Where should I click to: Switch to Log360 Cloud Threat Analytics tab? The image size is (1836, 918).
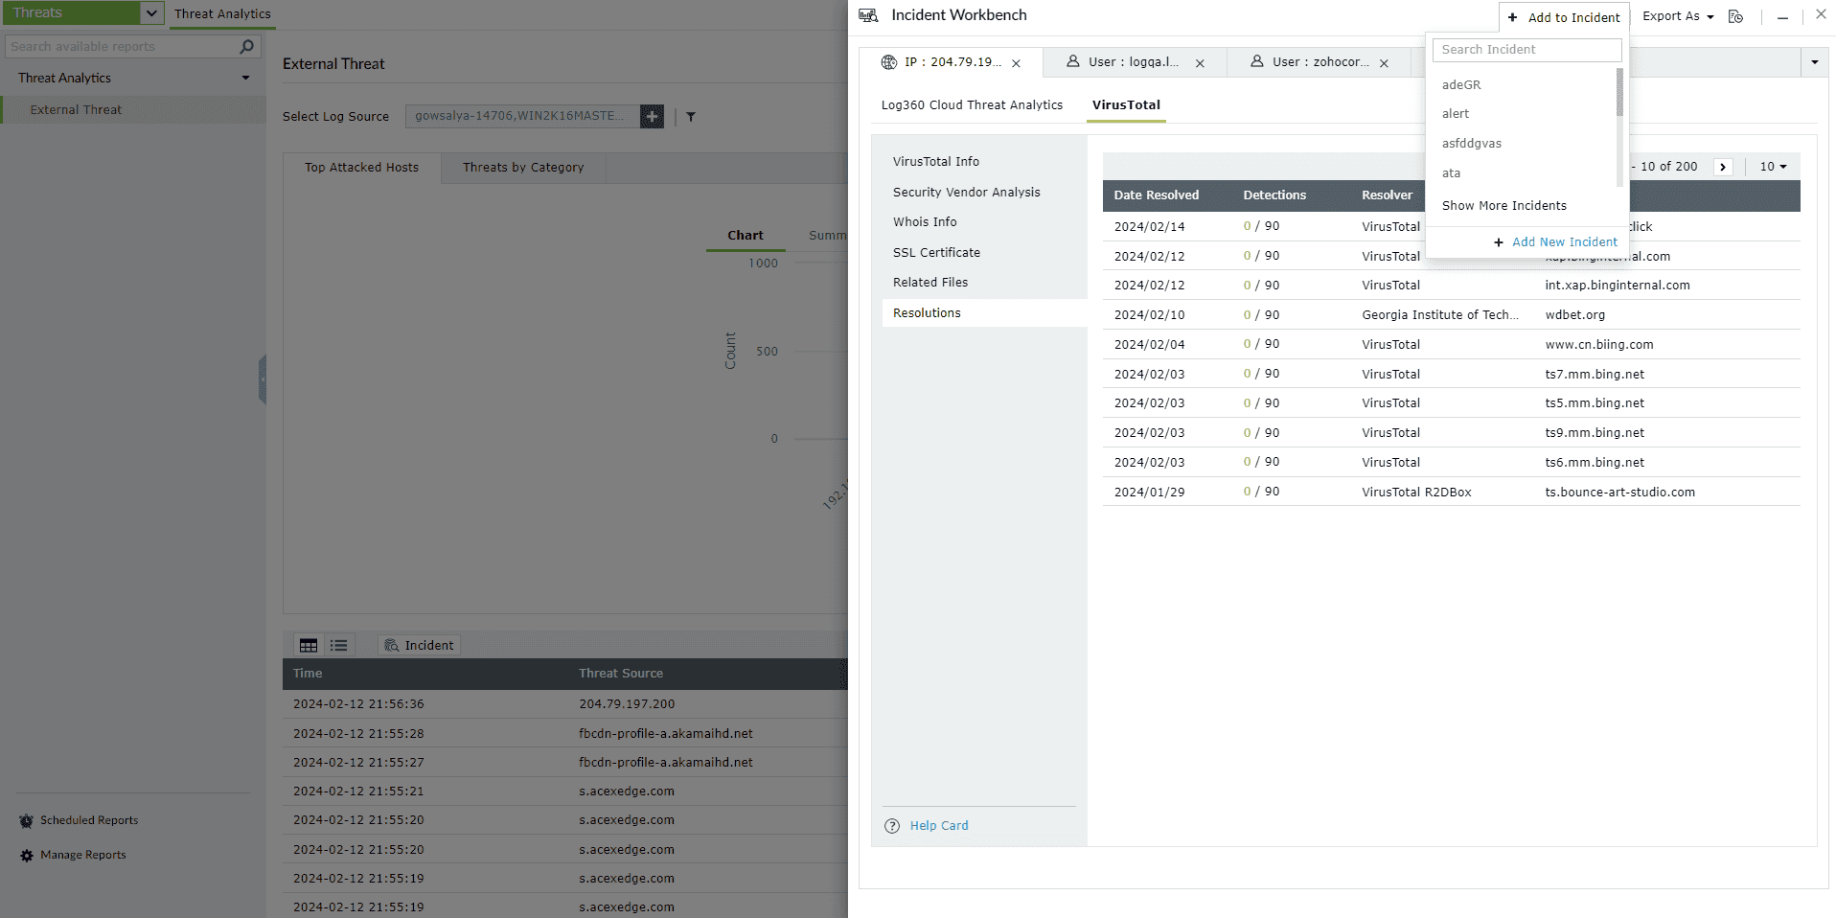972,105
